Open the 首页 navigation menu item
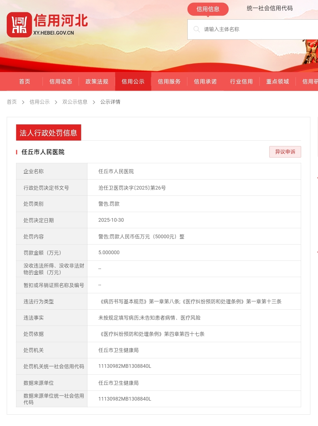 coord(25,81)
